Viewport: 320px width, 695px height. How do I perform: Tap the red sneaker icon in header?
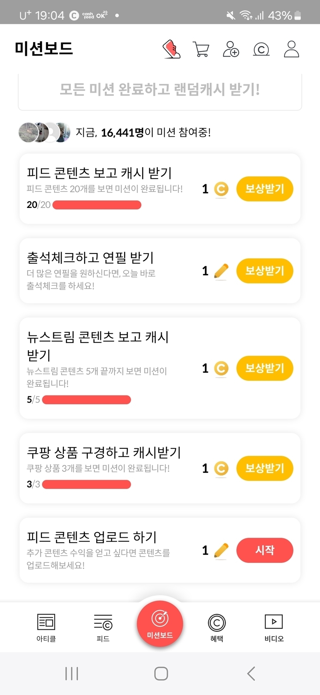point(172,49)
